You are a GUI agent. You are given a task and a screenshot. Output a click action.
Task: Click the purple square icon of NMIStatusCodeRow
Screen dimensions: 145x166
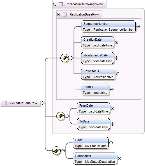pyautogui.click(x=5, y=103)
